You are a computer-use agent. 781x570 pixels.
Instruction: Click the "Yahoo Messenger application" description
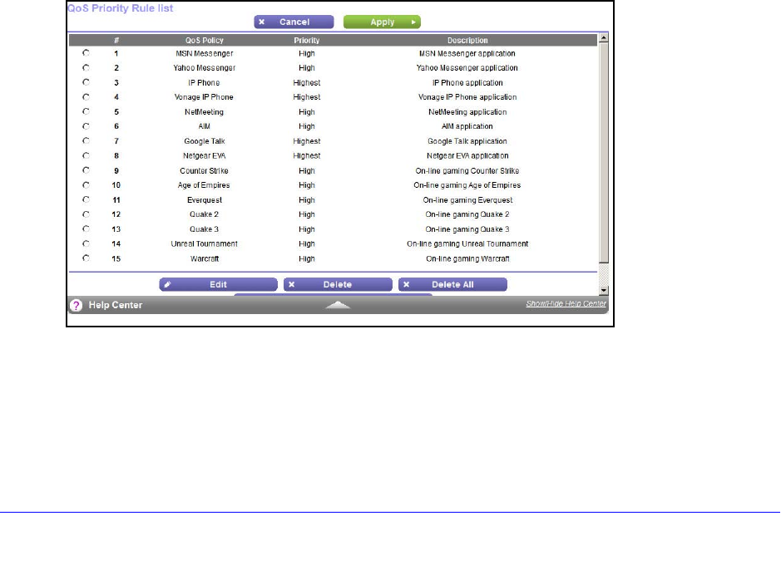click(467, 67)
